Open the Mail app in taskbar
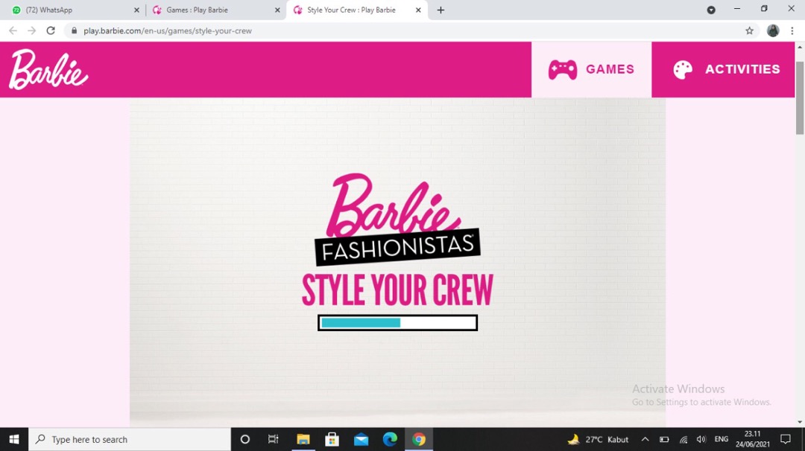Screen dimensions: 805x451 coord(361,439)
